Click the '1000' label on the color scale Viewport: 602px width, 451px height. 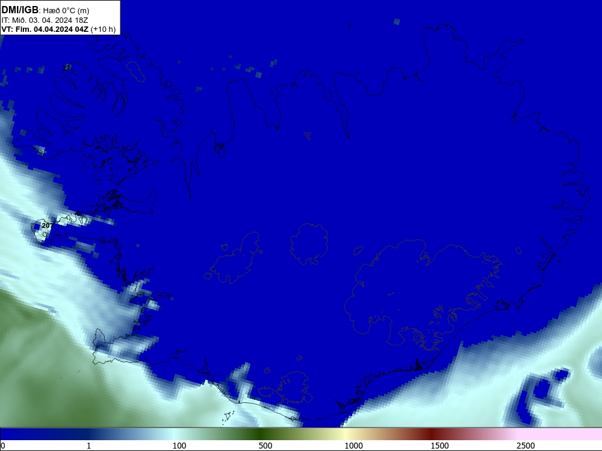tap(353, 446)
